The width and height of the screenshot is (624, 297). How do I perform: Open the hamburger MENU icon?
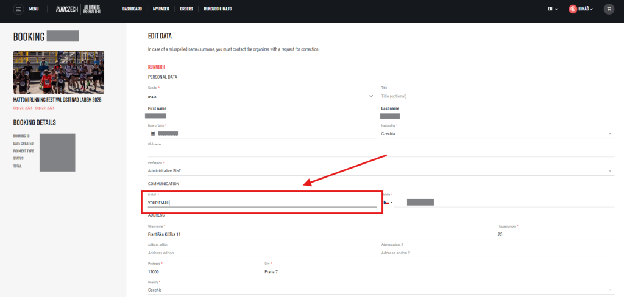pos(19,9)
